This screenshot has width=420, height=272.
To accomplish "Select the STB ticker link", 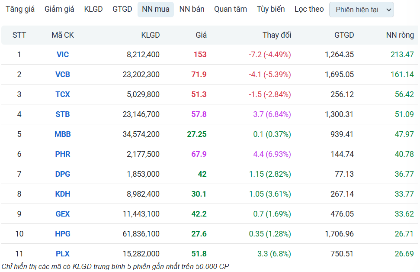I will click(63, 114).
